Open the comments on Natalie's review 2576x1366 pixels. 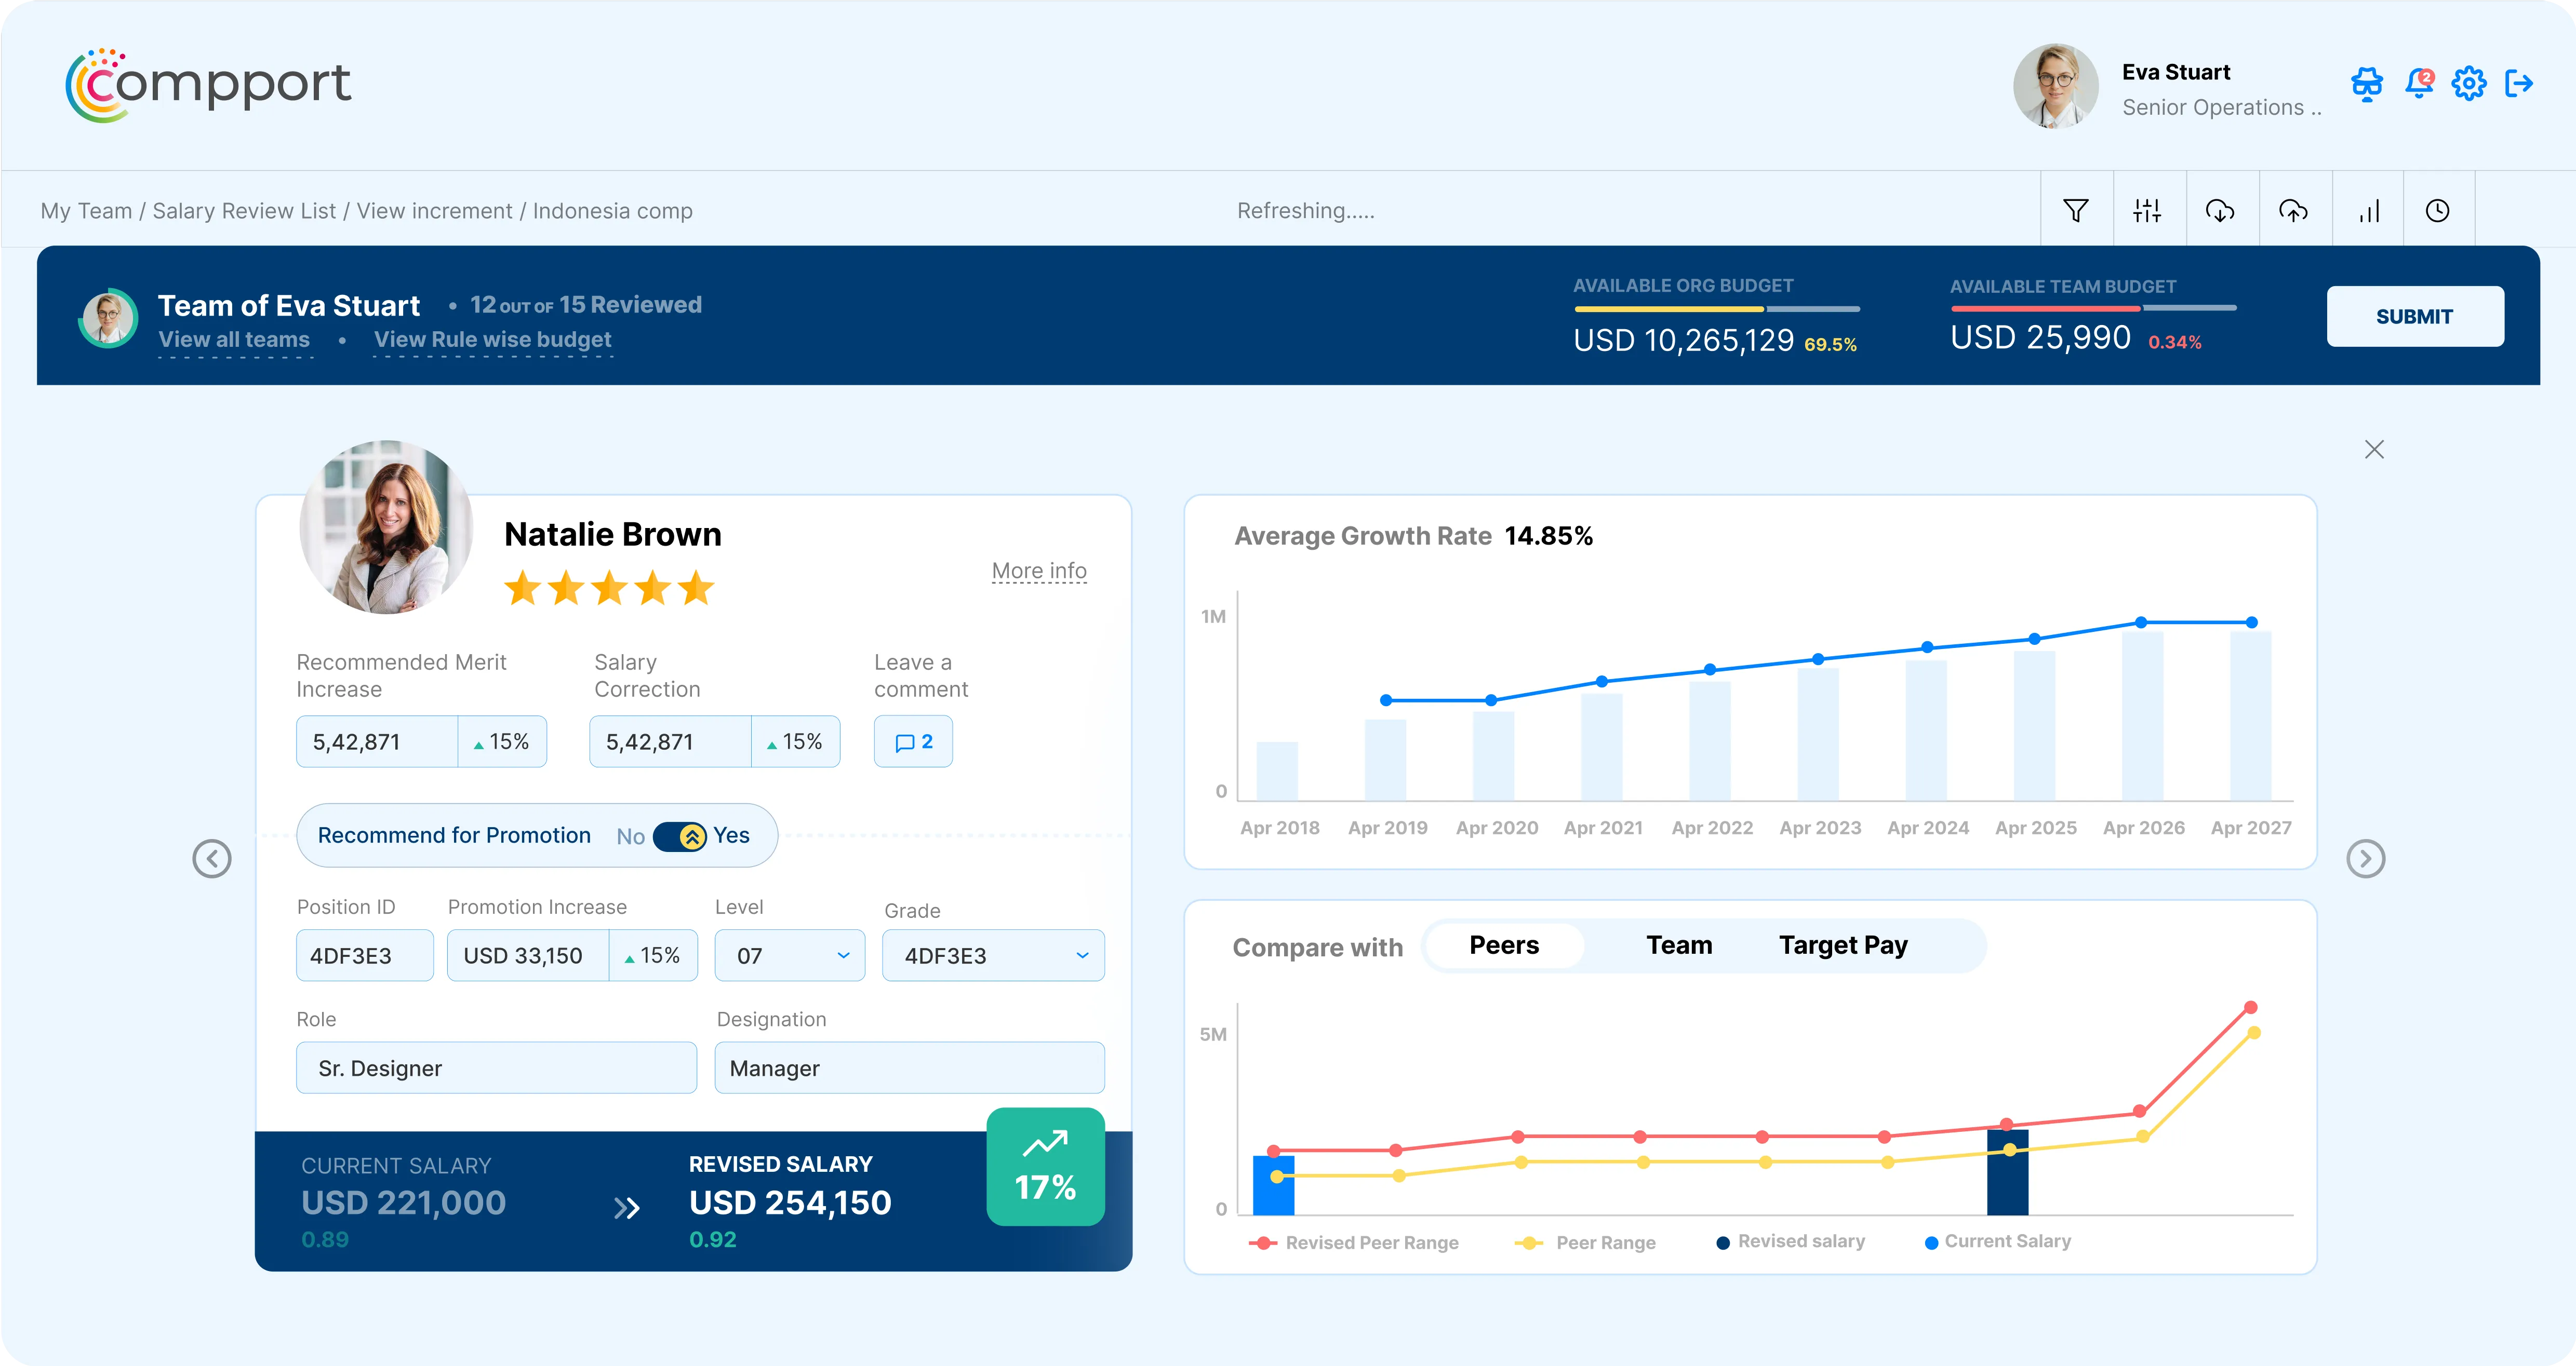tap(912, 741)
